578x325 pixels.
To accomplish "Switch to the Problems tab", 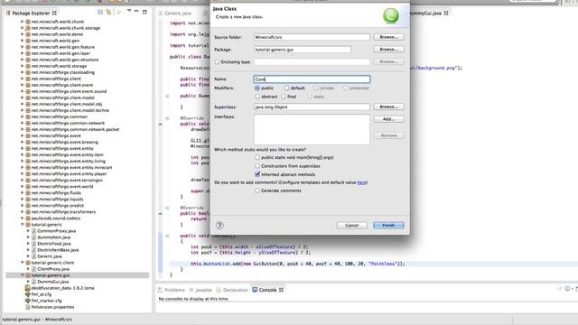I will [x=171, y=290].
